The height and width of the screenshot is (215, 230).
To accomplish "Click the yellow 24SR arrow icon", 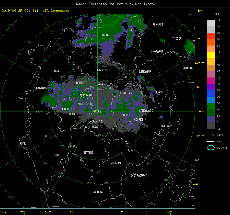I will click(x=211, y=135).
